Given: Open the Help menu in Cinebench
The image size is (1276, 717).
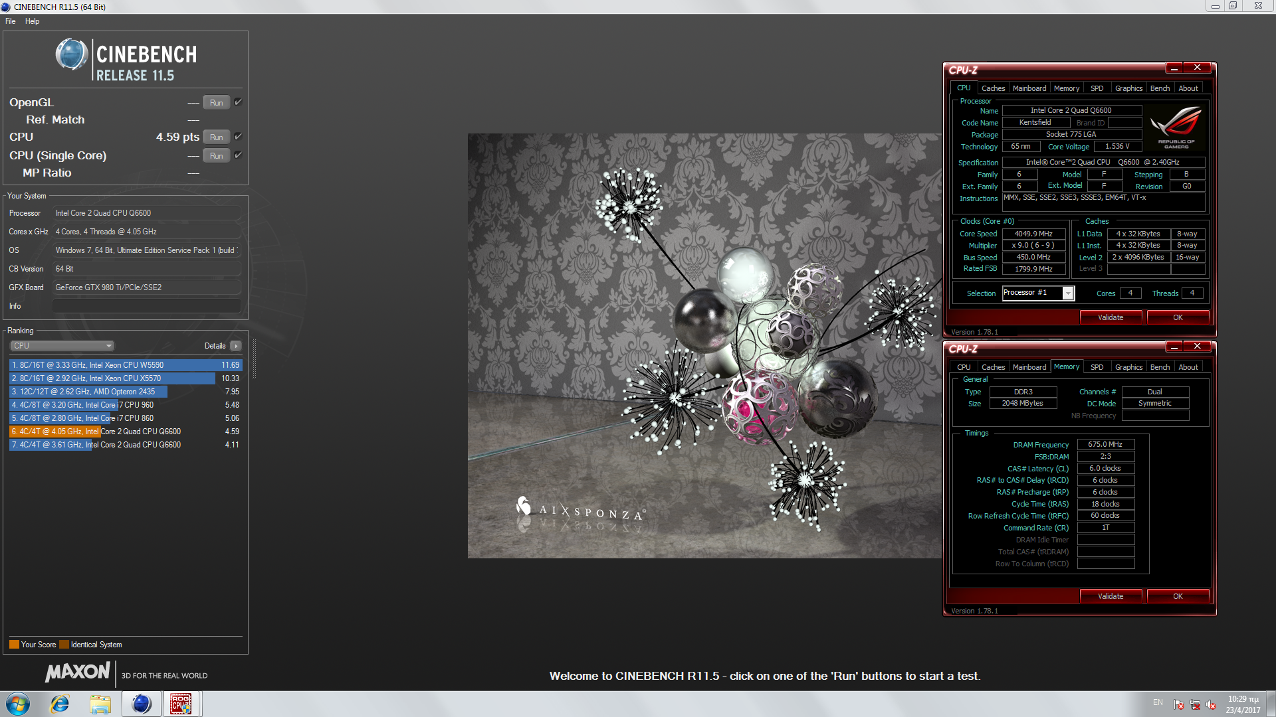Looking at the screenshot, I should tap(32, 21).
